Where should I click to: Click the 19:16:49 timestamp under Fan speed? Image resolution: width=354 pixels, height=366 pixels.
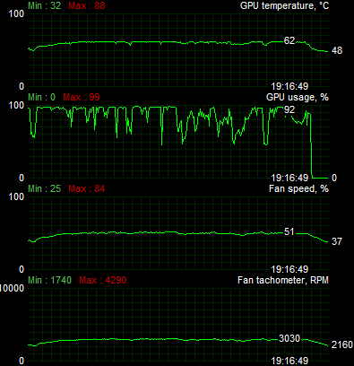(289, 269)
